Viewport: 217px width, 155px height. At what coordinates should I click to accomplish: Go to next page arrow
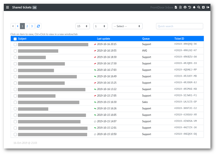coord(18,26)
